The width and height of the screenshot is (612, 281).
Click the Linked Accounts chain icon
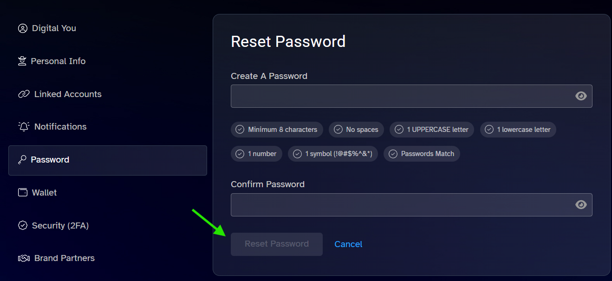tap(24, 94)
